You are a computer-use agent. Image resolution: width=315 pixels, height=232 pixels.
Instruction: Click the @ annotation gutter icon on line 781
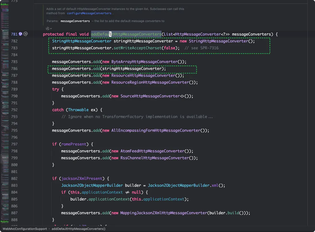coord(26,34)
